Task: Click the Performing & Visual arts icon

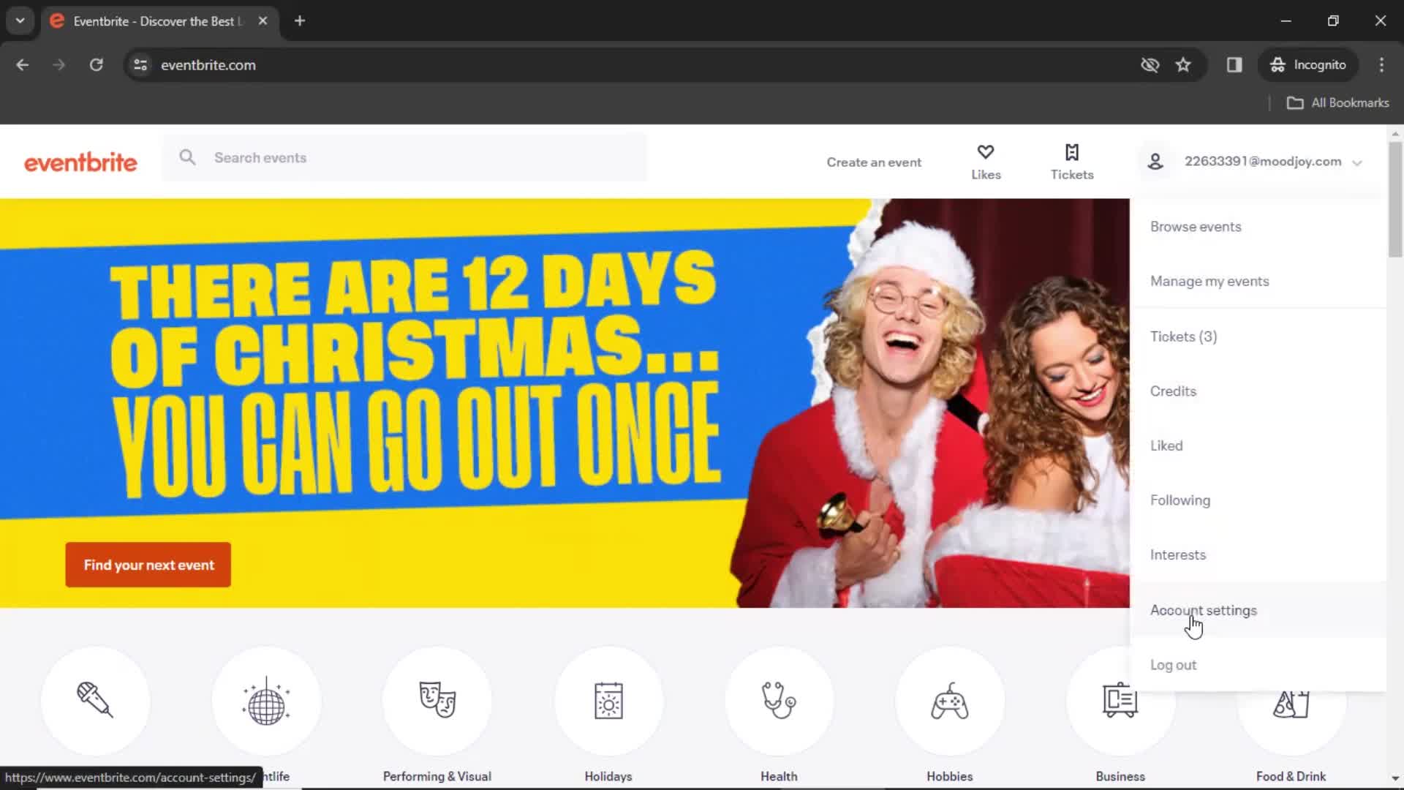Action: pyautogui.click(x=437, y=700)
